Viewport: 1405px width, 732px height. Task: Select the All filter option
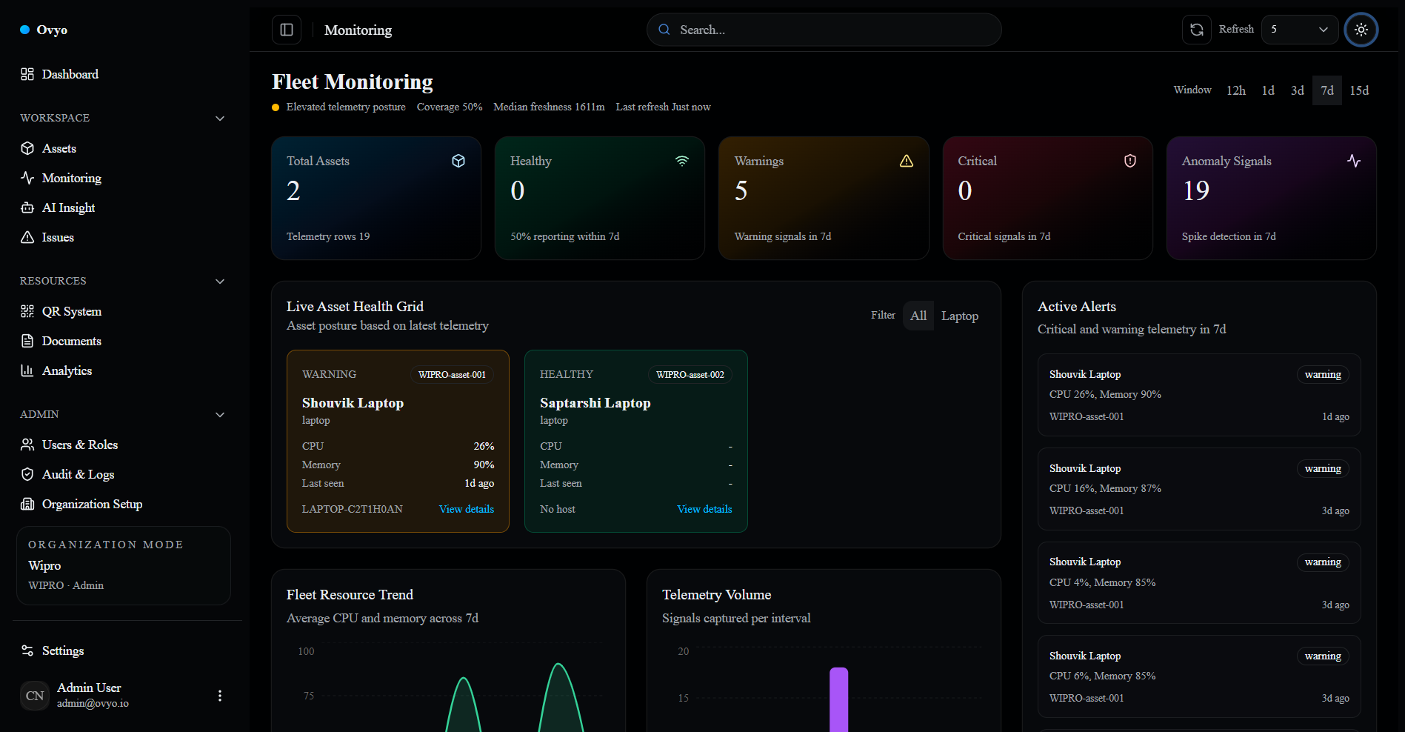tap(918, 316)
